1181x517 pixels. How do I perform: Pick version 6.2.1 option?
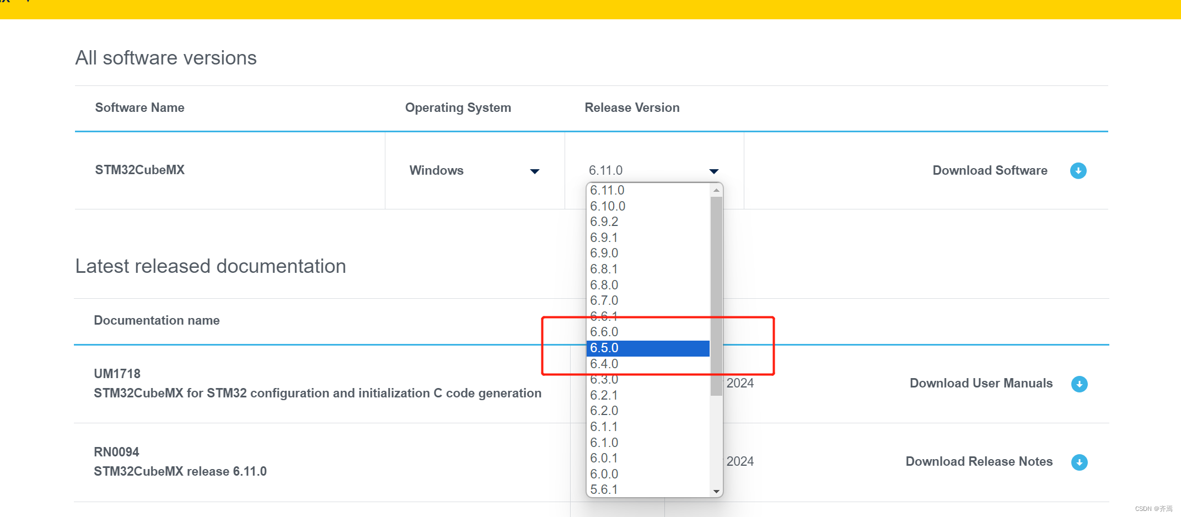tap(648, 395)
